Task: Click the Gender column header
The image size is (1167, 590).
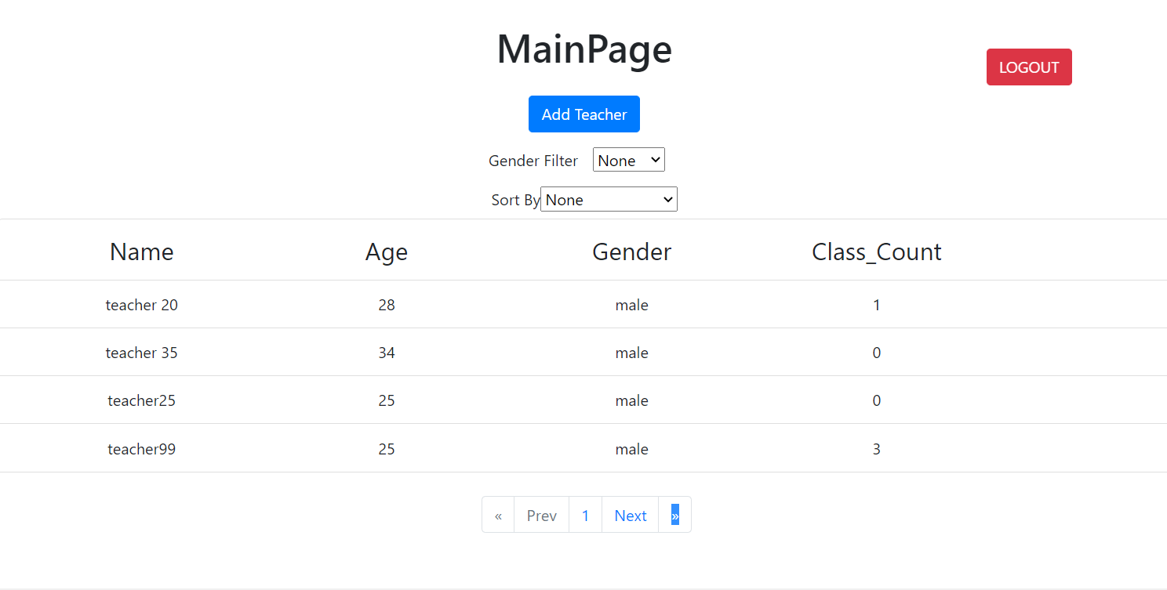Action: 631,252
